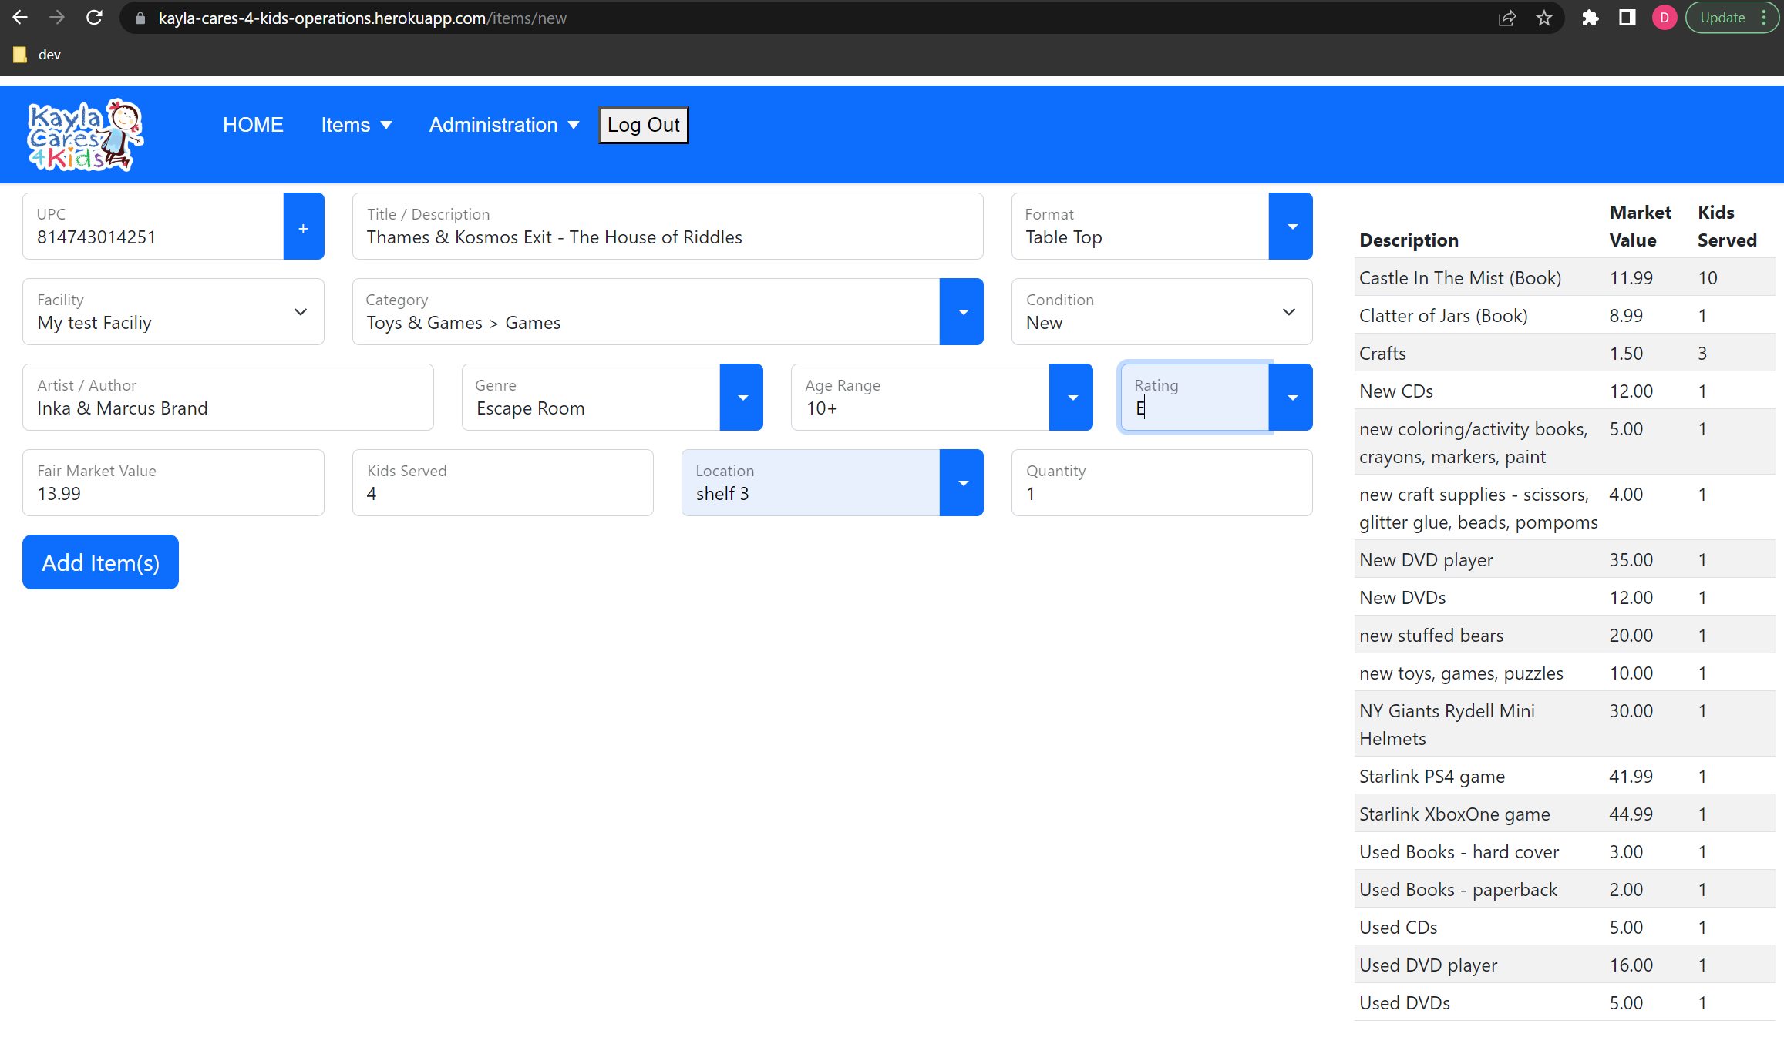Select the New DVD player row
The image size is (1784, 1064).
[1564, 559]
